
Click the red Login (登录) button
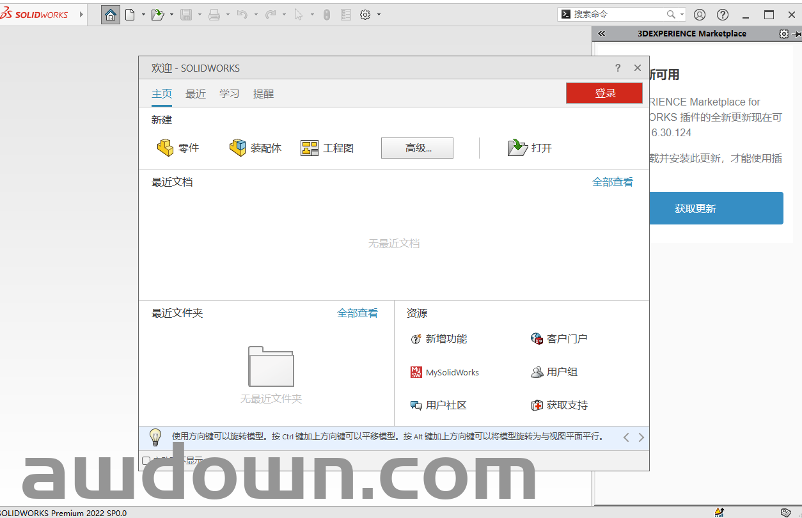click(x=604, y=93)
